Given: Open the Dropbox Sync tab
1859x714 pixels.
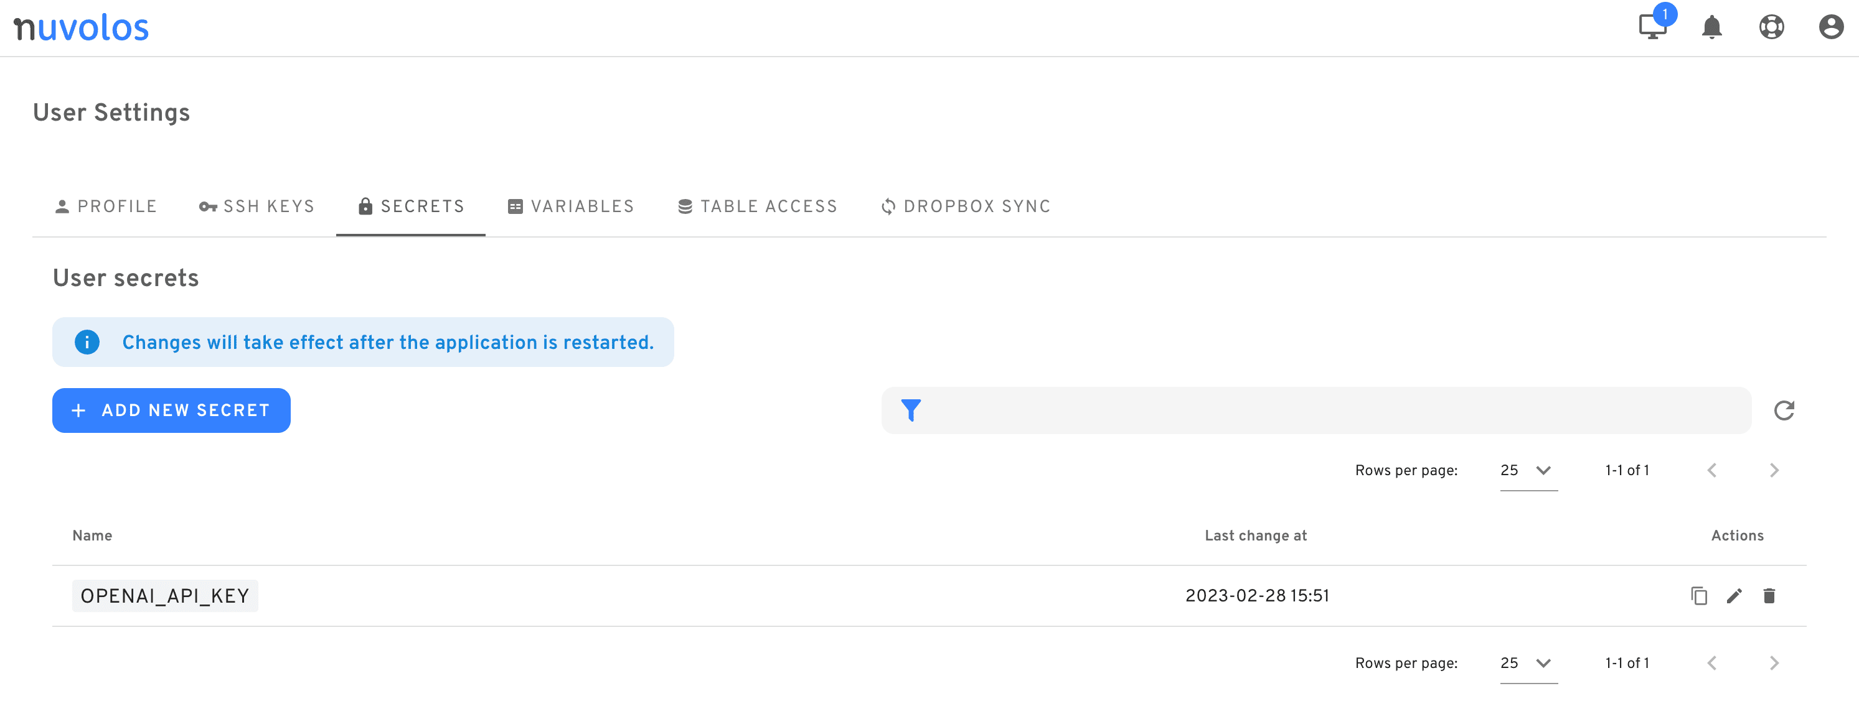Looking at the screenshot, I should pyautogui.click(x=966, y=206).
